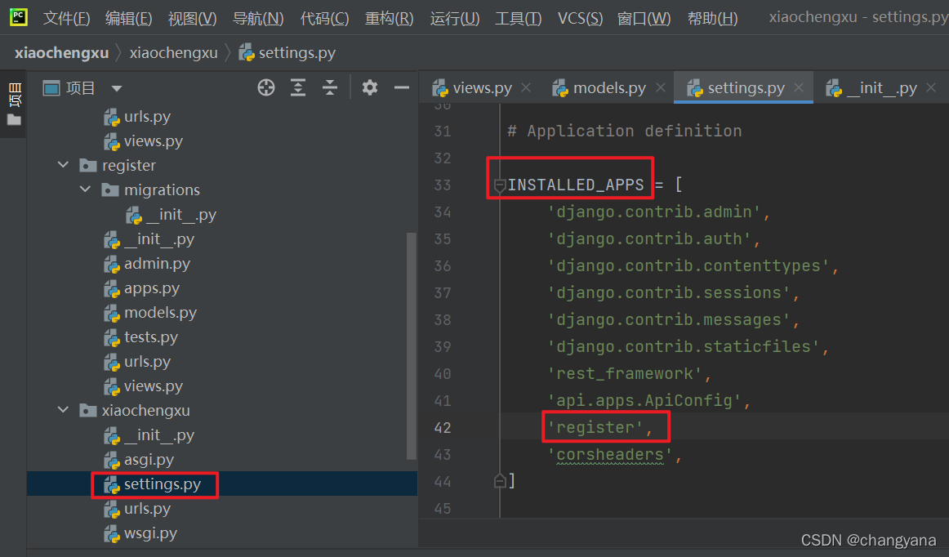Select tests.py in project tree

pyautogui.click(x=141, y=336)
